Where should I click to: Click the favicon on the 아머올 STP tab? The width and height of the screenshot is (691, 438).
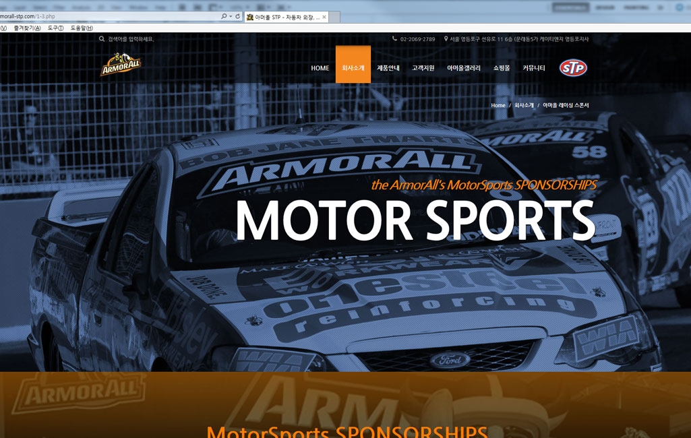click(250, 18)
